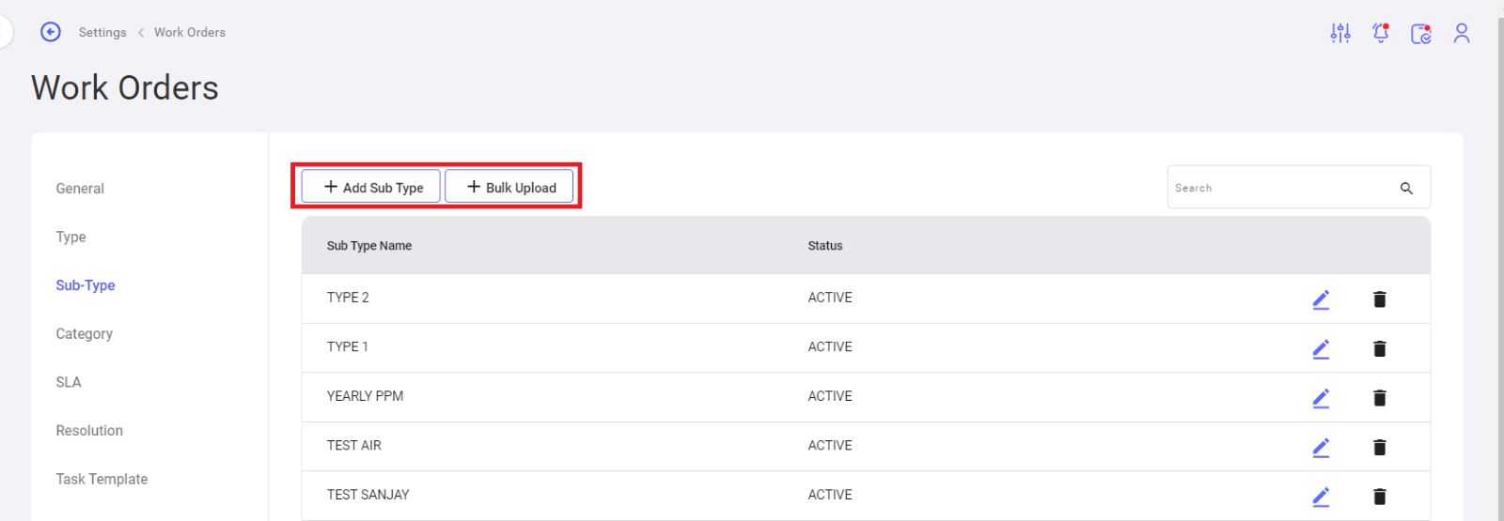Click the search magnifier icon
Image resolution: width=1504 pixels, height=521 pixels.
click(x=1406, y=188)
